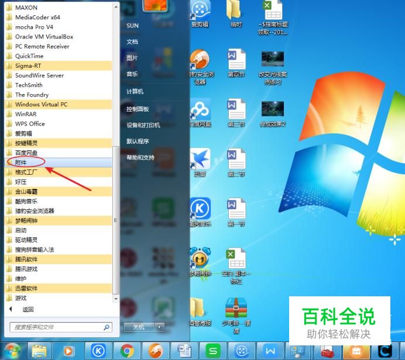The image size is (405, 360).
Task: Expand the MAXON folder
Action: pyautogui.click(x=59, y=8)
